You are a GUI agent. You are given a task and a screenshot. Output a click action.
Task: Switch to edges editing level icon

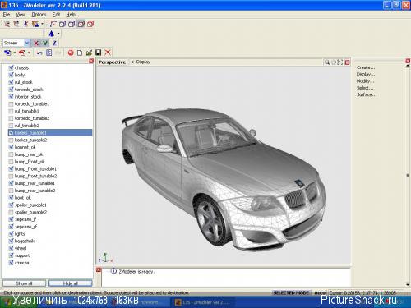(x=16, y=24)
